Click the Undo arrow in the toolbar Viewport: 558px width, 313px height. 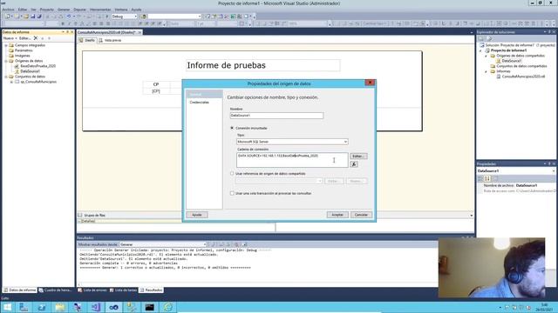69,17
